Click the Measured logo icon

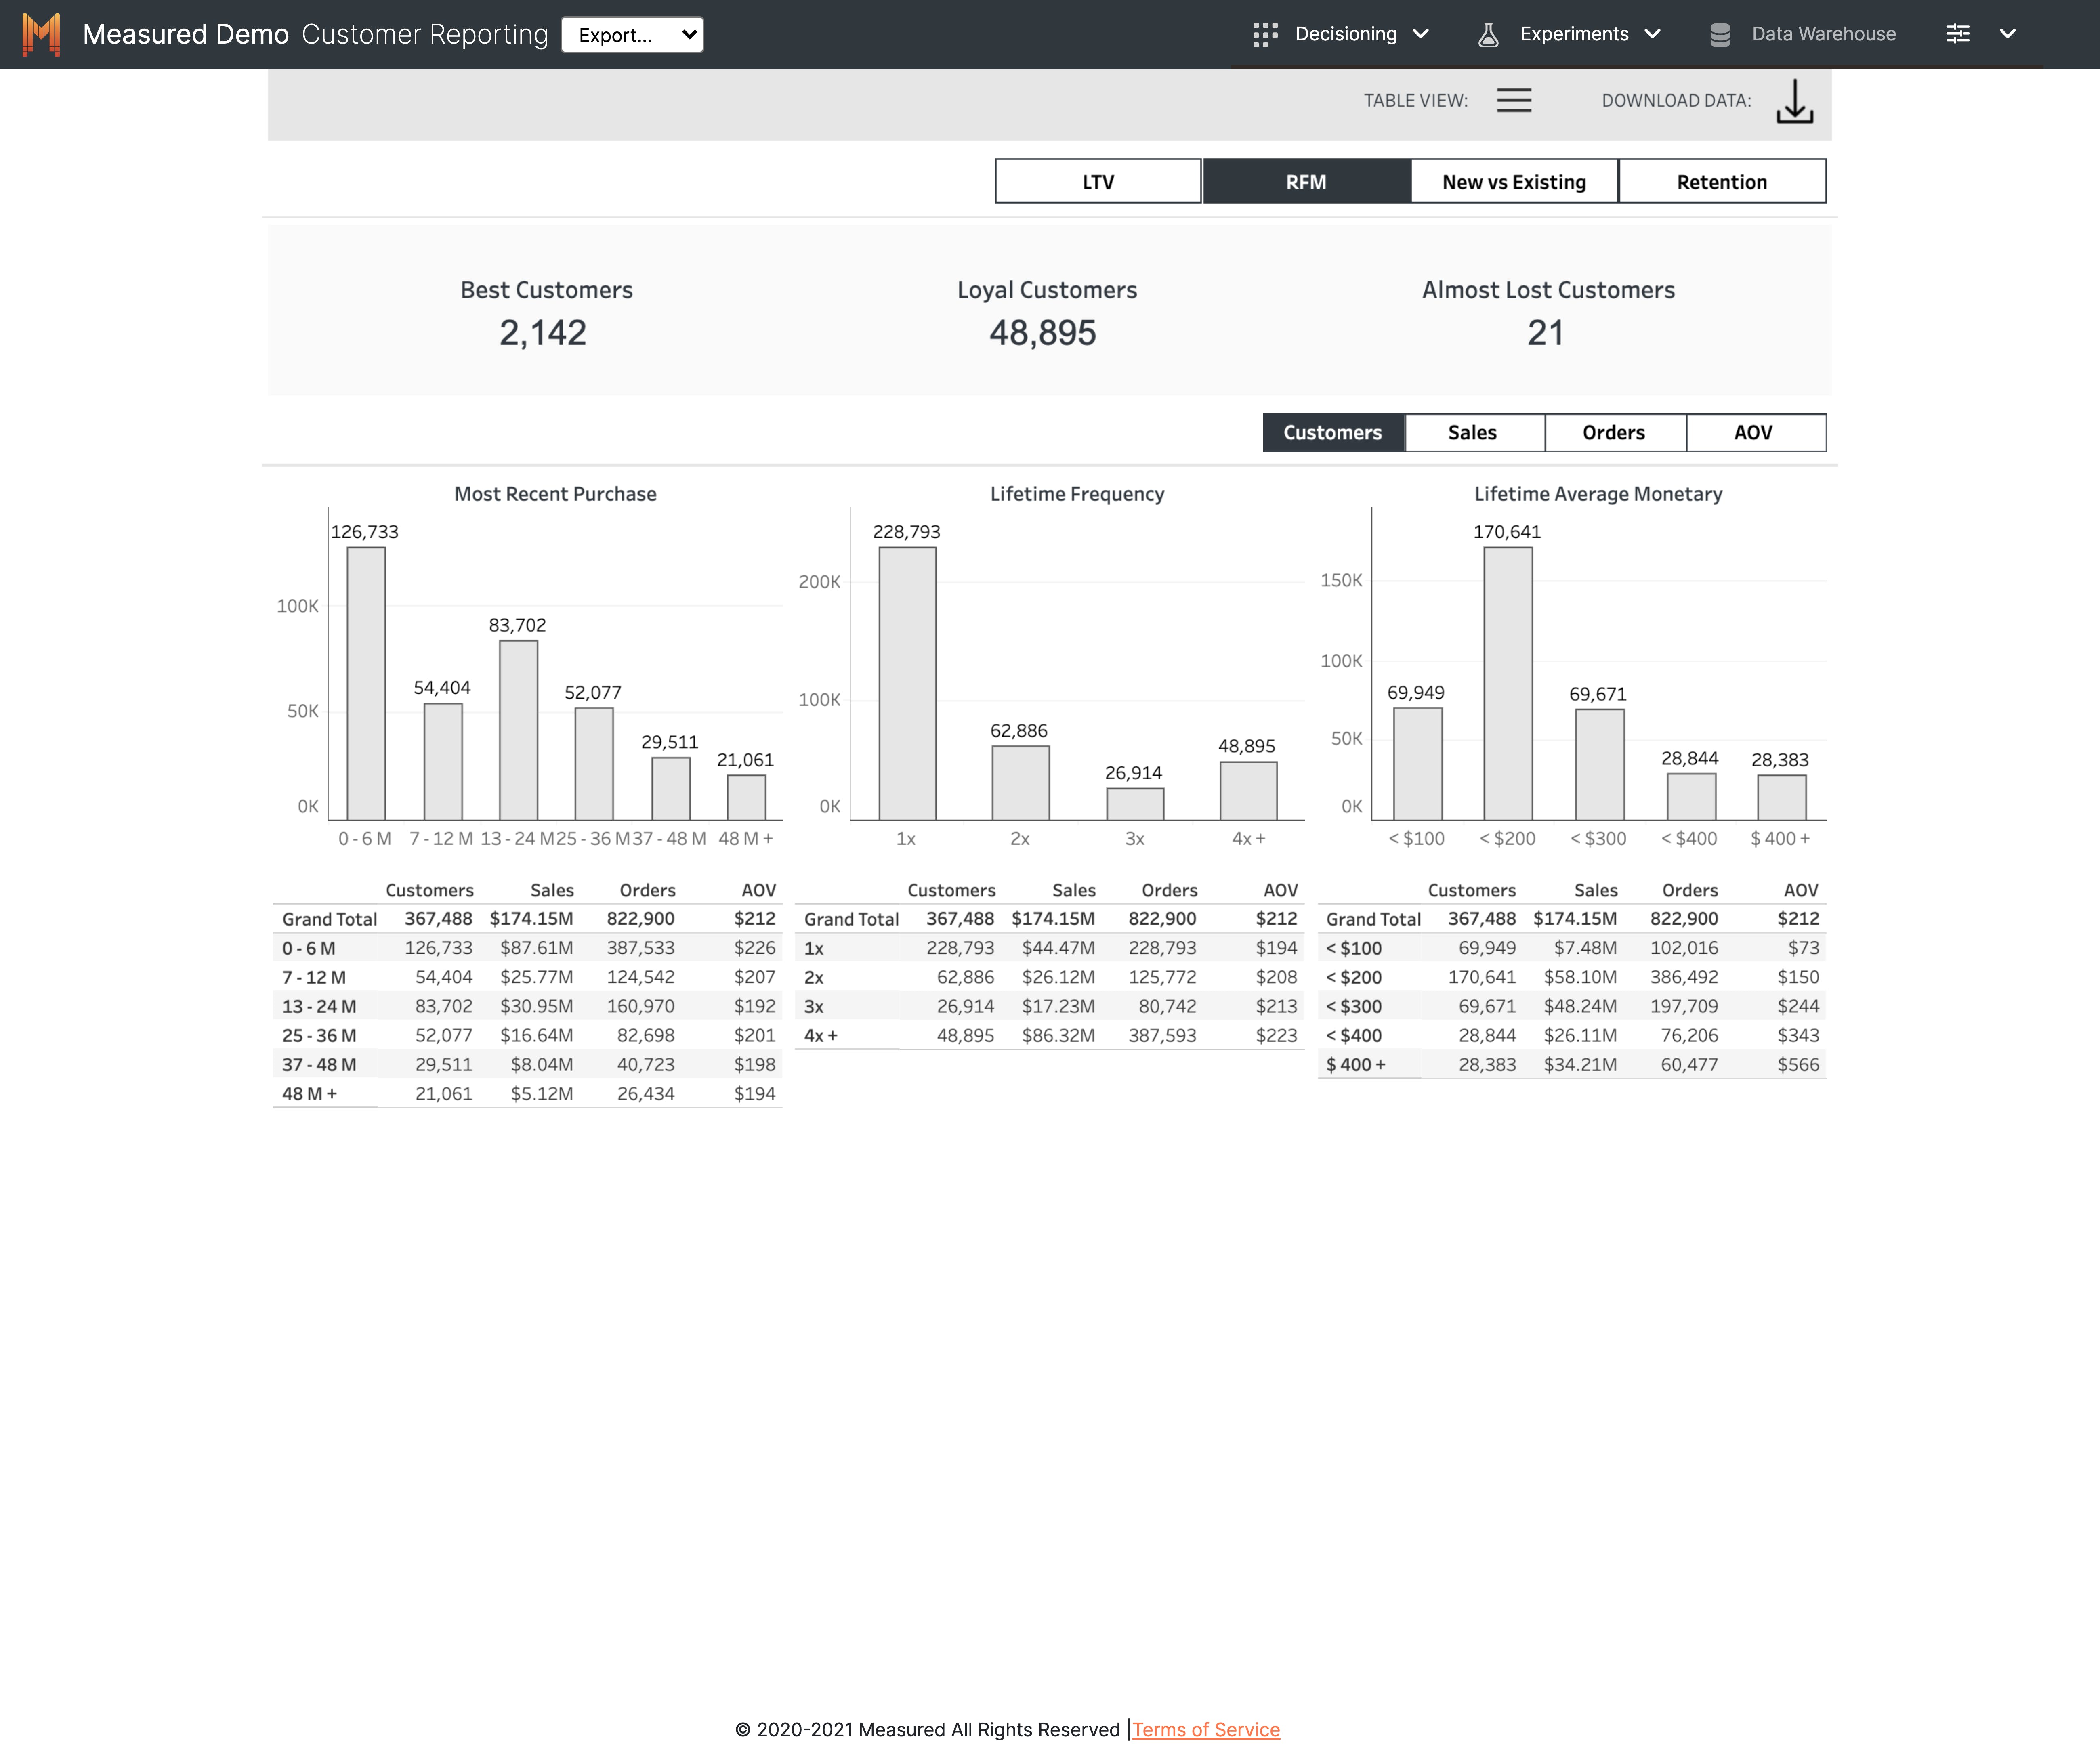(x=41, y=34)
